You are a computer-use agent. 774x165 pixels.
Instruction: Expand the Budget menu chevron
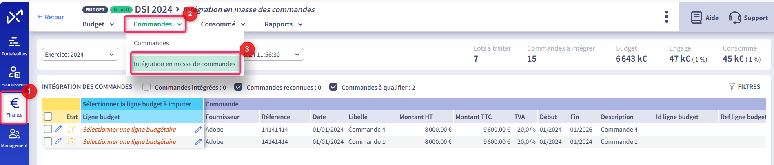112,24
